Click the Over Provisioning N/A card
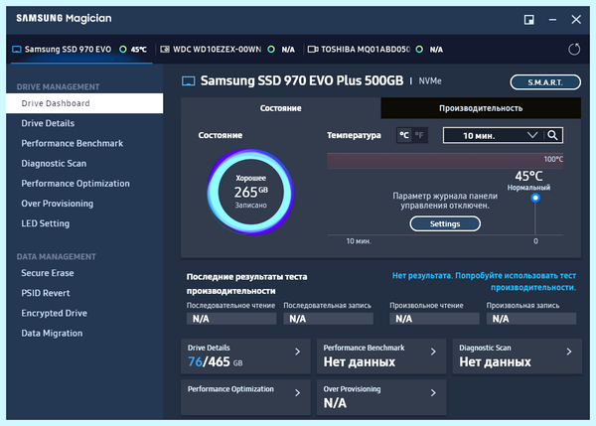Screen dimensions: 596x426 point(381,397)
